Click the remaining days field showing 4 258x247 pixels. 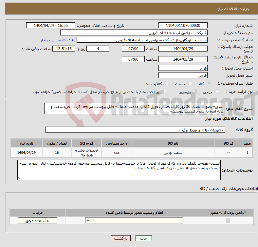pyautogui.click(x=98, y=49)
